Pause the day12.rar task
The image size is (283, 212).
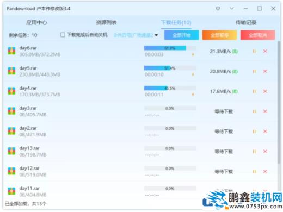tap(254, 171)
